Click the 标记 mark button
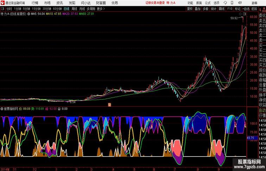The height and width of the screenshot is (171, 266). pyautogui.click(x=237, y=9)
